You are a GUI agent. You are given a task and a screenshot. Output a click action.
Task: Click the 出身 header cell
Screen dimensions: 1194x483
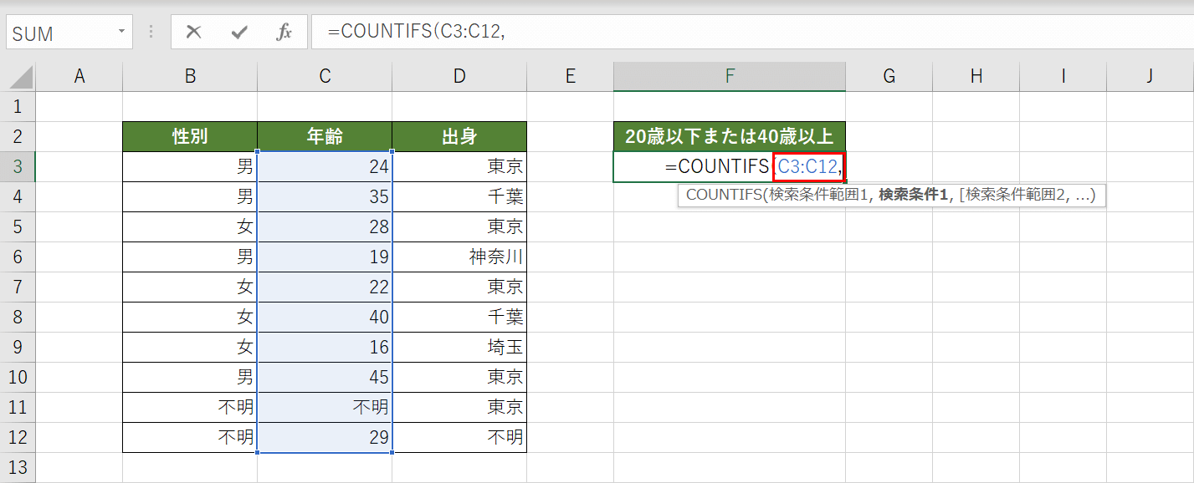click(x=459, y=136)
